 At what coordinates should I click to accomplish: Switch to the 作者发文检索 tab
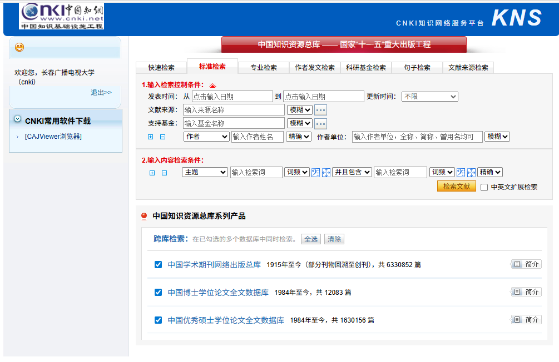(x=315, y=68)
